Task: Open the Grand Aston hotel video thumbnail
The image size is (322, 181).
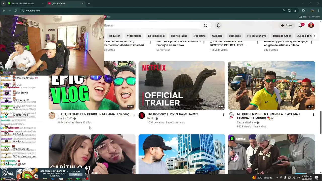Action: pyautogui.click(x=182, y=154)
